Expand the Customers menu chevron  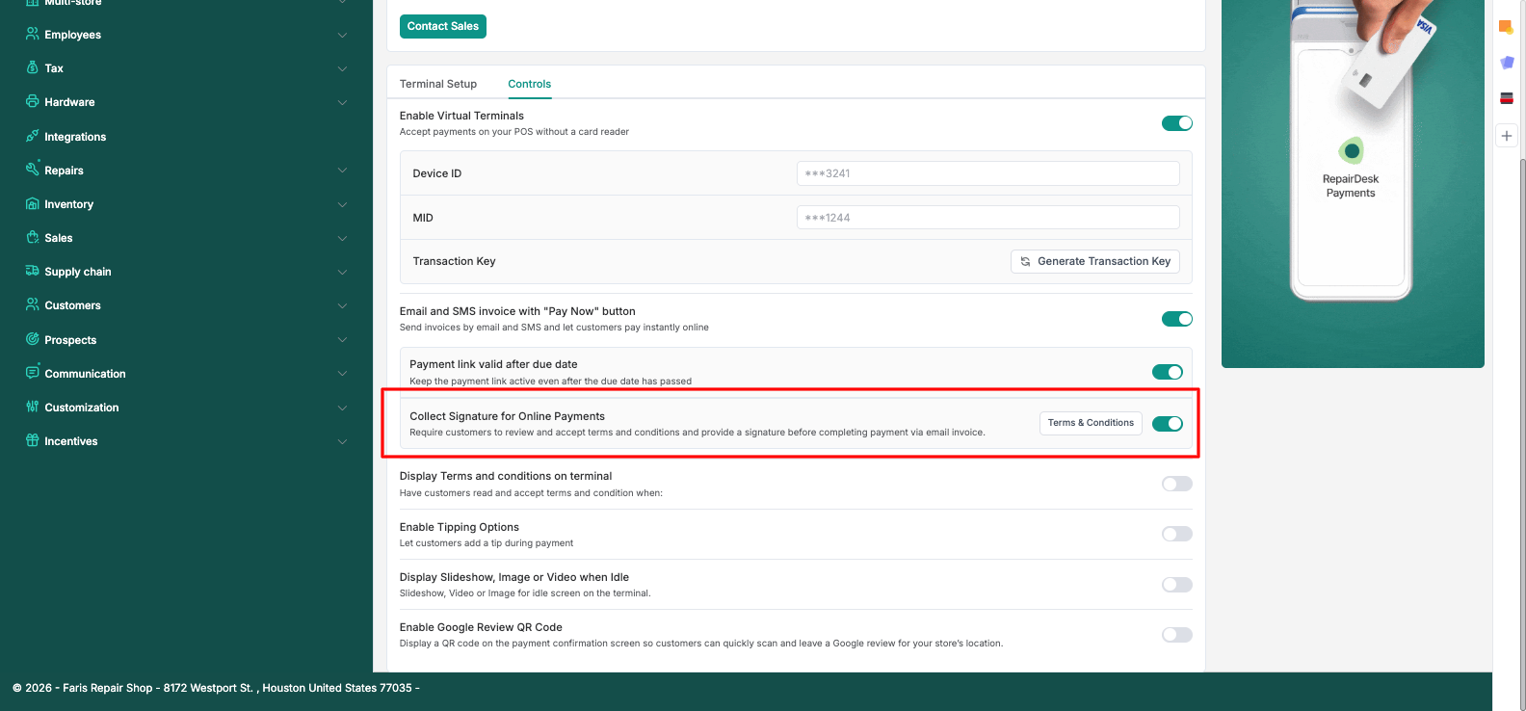pos(342,305)
